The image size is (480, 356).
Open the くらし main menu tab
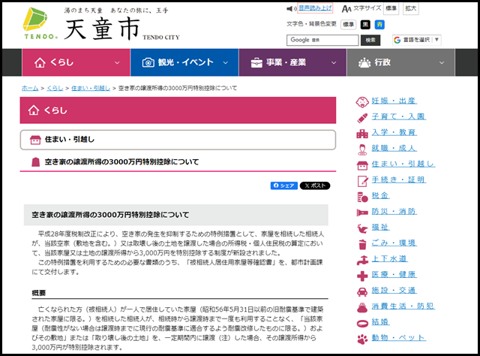pos(76,62)
